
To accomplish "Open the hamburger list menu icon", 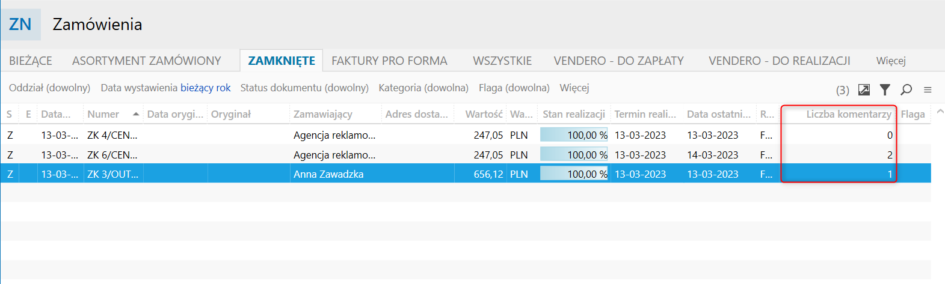I will [x=928, y=89].
